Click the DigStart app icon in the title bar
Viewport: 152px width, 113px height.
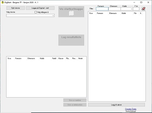pos(2,2)
